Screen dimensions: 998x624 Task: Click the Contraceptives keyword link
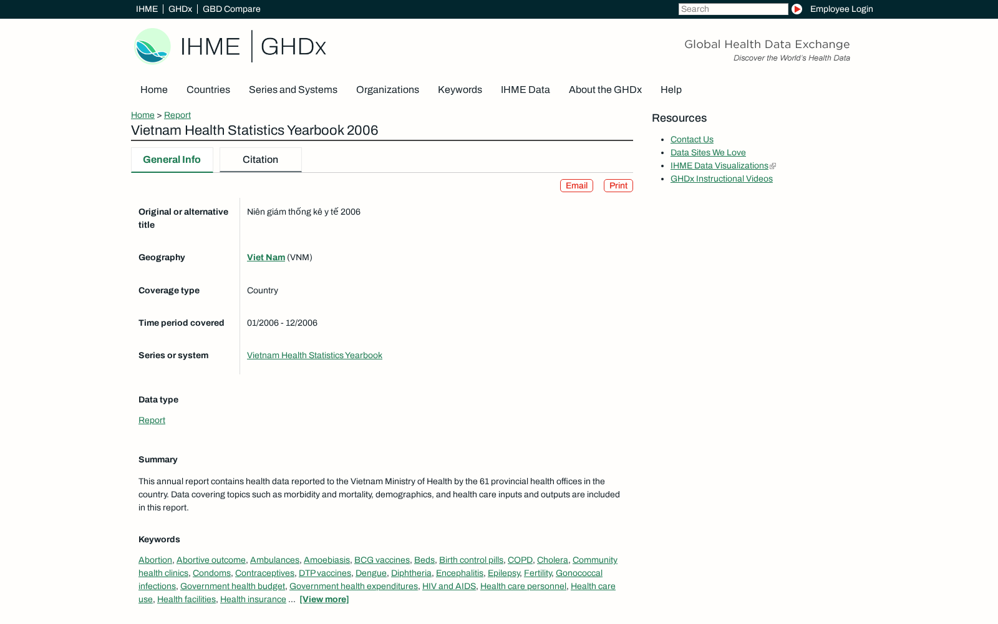pos(264,573)
